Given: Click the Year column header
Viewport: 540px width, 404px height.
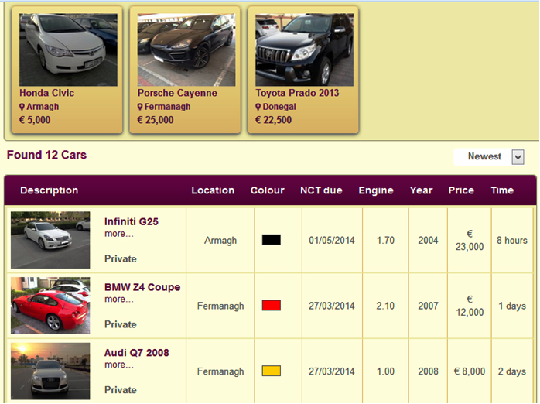Looking at the screenshot, I should point(422,190).
